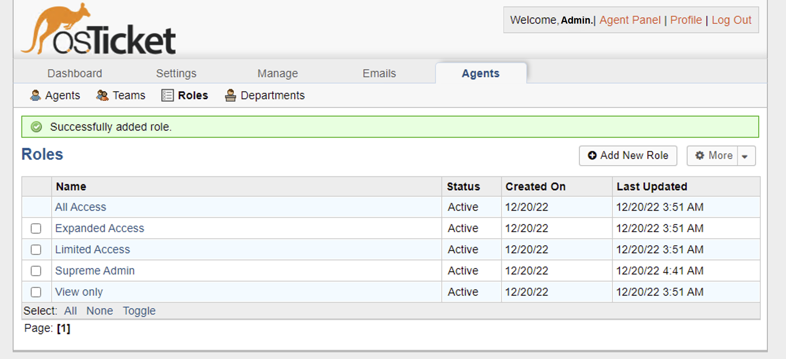The image size is (786, 359).
Task: Check the Expanded Access role checkbox
Action: (x=36, y=228)
